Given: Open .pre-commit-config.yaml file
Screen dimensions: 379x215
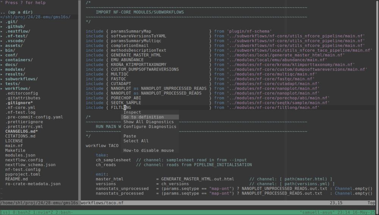Looking at the screenshot, I should [x=34, y=117].
